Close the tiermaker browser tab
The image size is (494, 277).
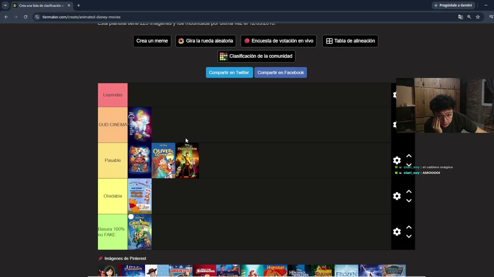coord(69,5)
